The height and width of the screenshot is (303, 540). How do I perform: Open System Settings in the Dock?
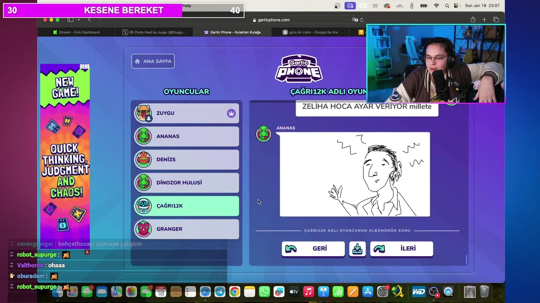tap(382, 292)
